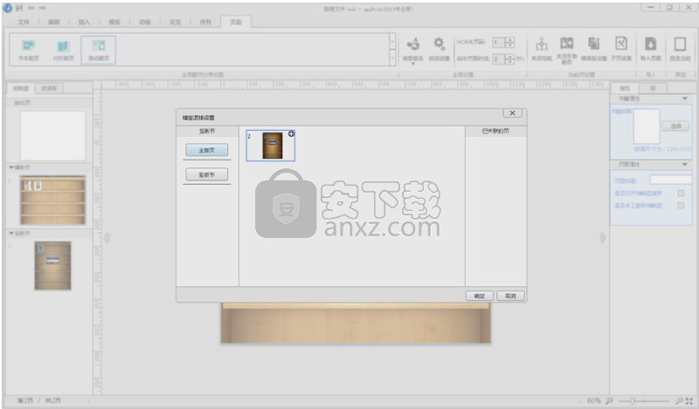
Task: Open the 序列 (Sequence) ribbon tab
Action: (x=205, y=22)
